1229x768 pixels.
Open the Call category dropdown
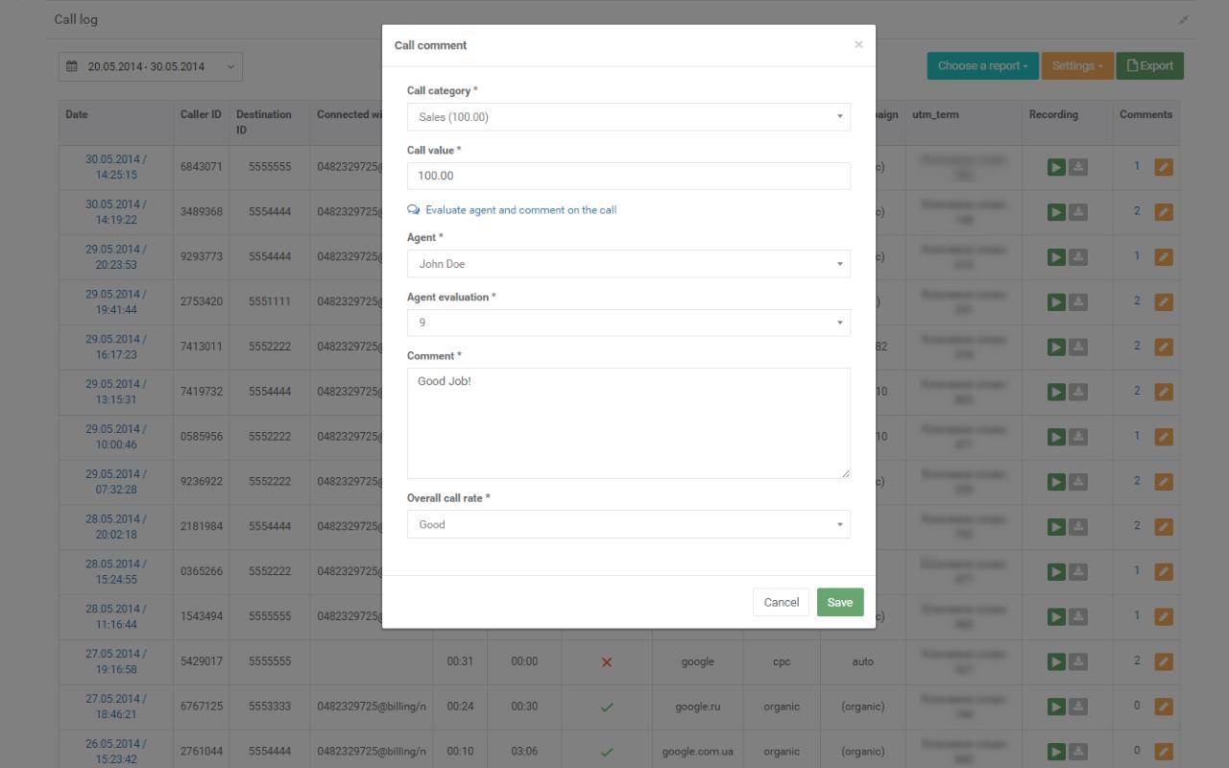coord(628,116)
